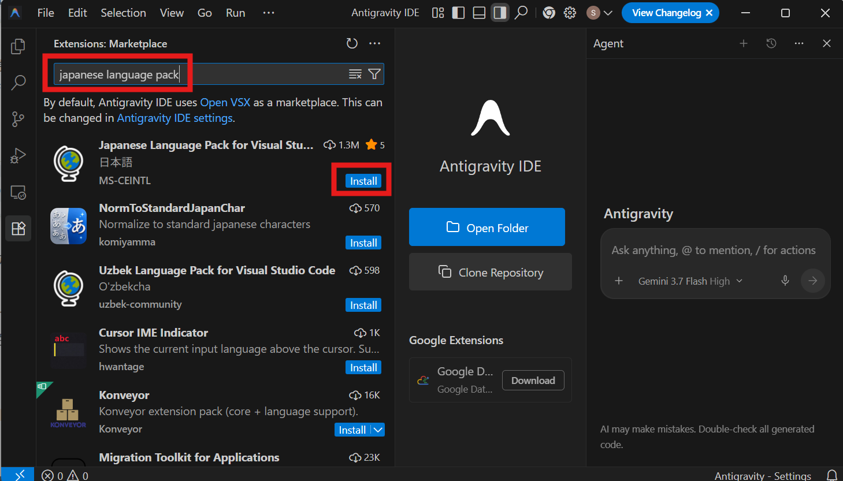Click the title bar search magnifier icon
The width and height of the screenshot is (843, 481).
pyautogui.click(x=521, y=13)
